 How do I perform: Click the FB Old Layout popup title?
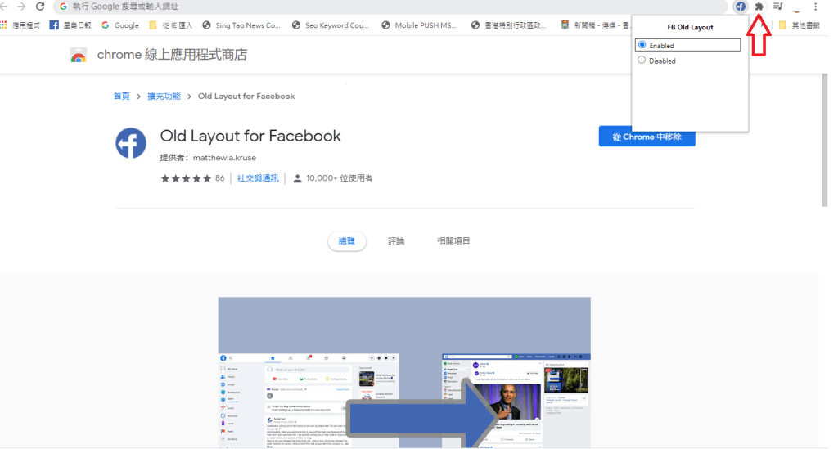[690, 27]
